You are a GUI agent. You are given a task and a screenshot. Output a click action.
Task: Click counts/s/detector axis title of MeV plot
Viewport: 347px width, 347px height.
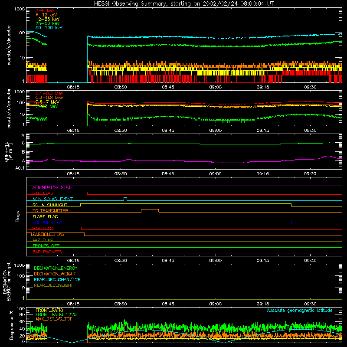pos(9,108)
